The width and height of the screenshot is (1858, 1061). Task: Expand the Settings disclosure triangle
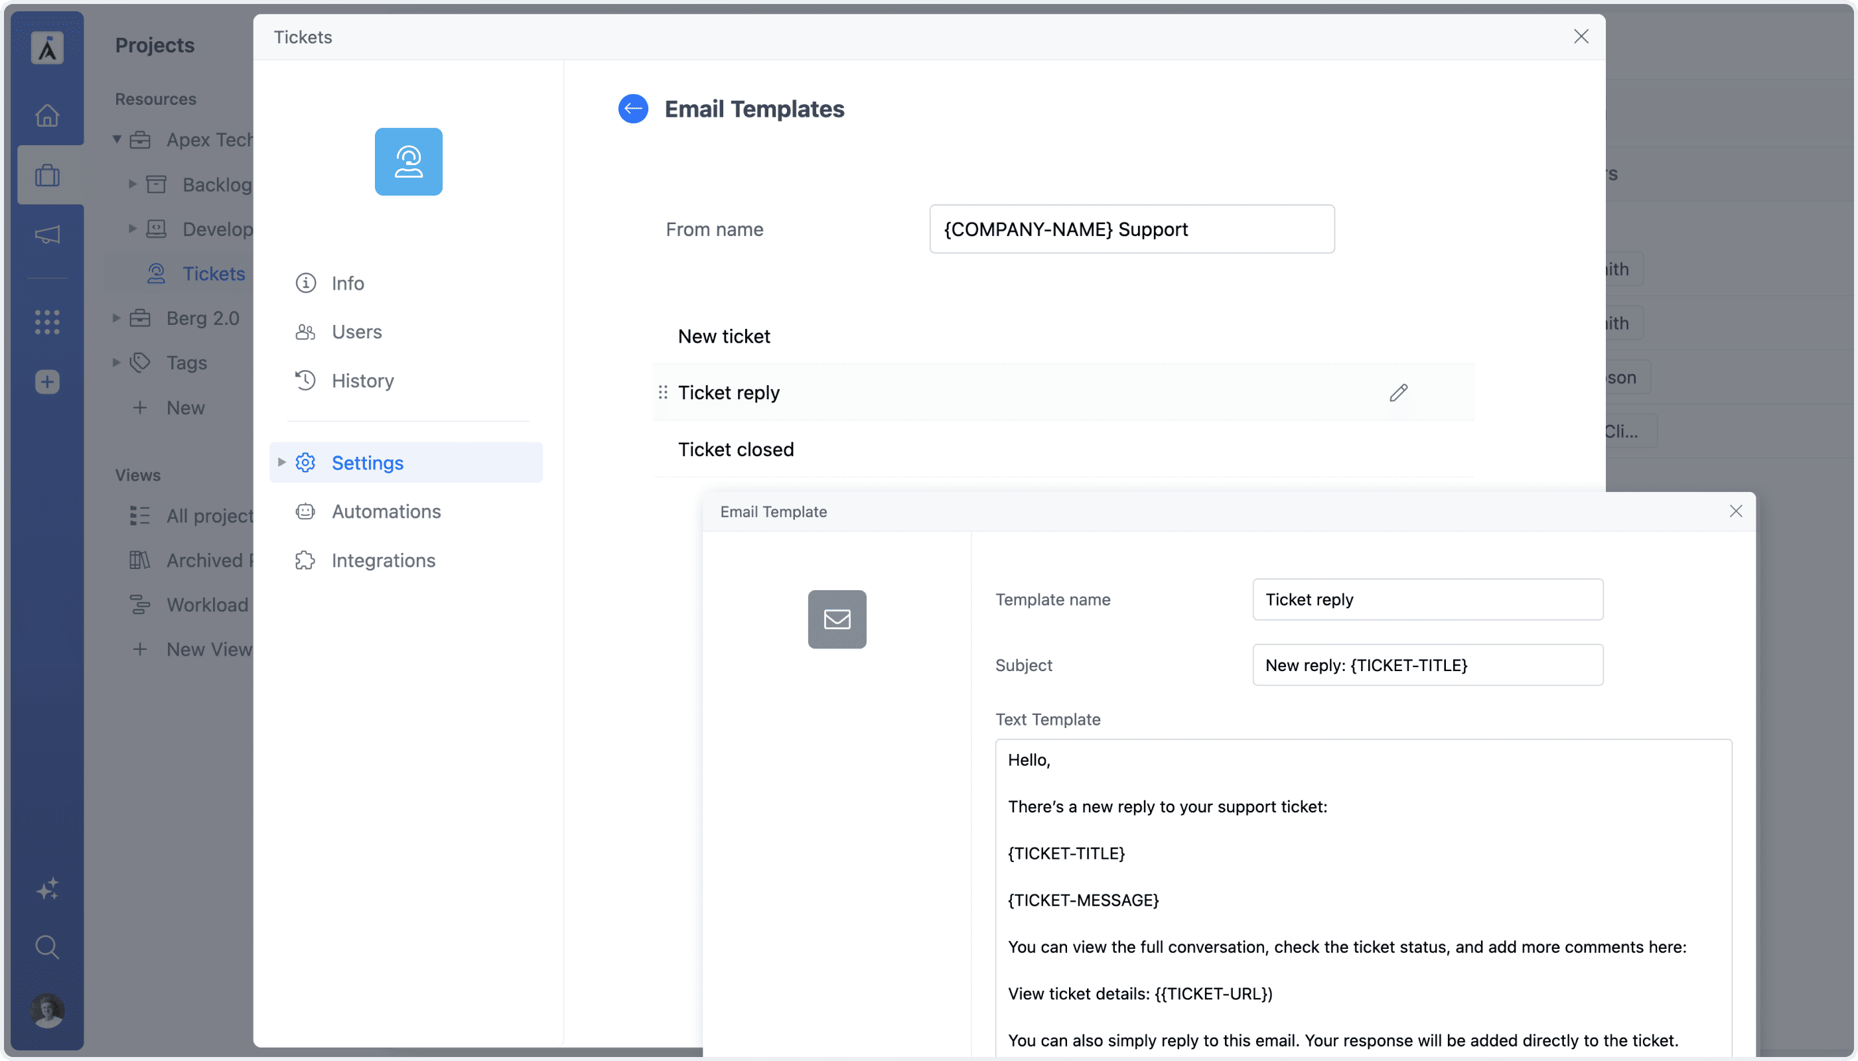click(281, 462)
